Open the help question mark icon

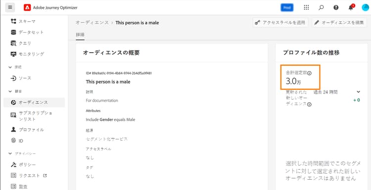tap(336, 7)
